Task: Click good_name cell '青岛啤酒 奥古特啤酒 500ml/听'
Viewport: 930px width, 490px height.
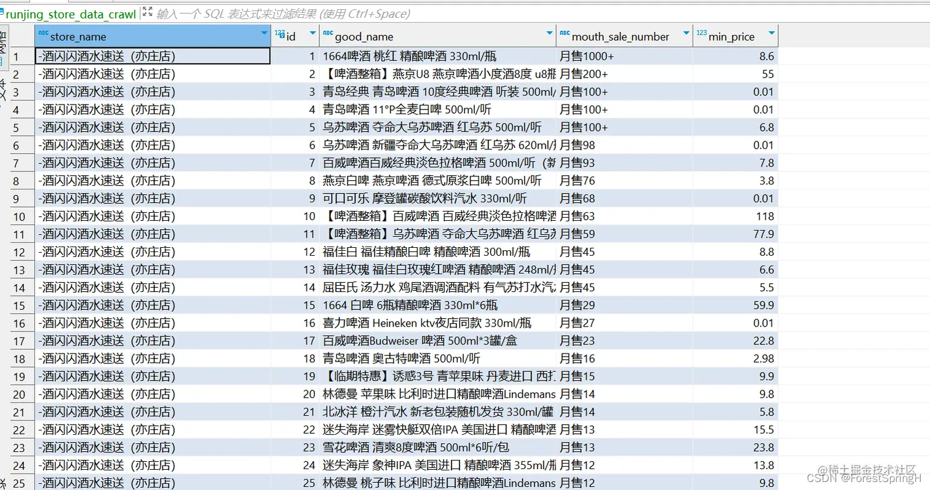Action: click(x=438, y=358)
